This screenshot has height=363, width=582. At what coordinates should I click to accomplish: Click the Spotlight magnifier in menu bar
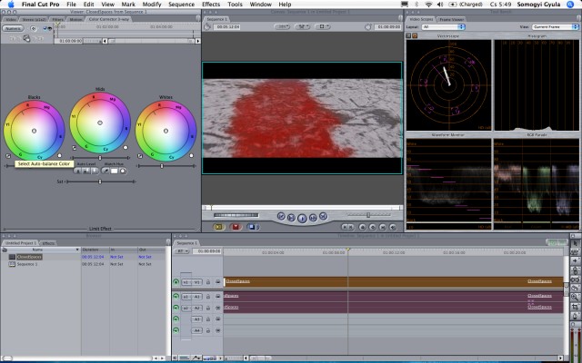[573, 5]
